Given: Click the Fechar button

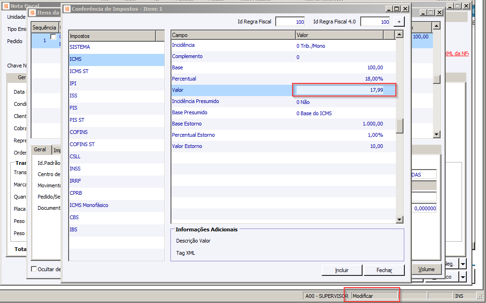Looking at the screenshot, I should (x=384, y=270).
